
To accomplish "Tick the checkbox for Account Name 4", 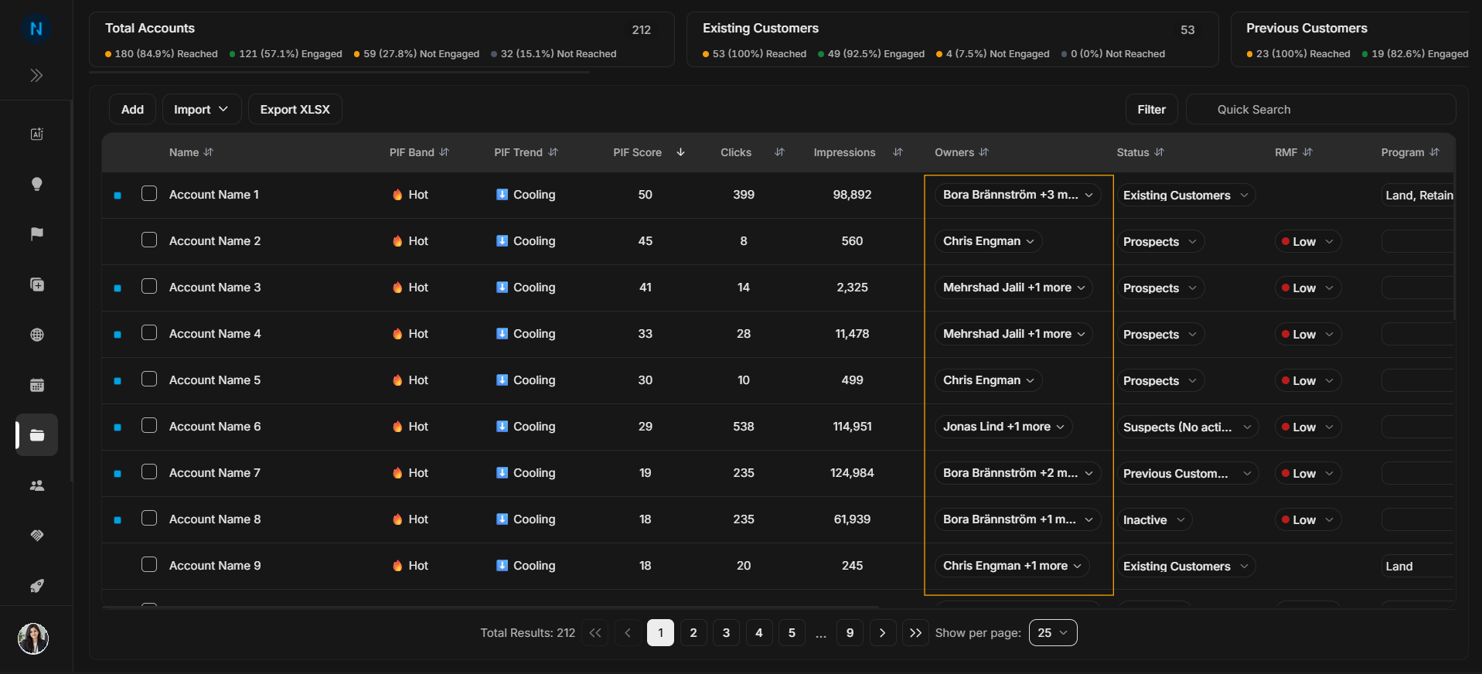I will click(x=149, y=332).
